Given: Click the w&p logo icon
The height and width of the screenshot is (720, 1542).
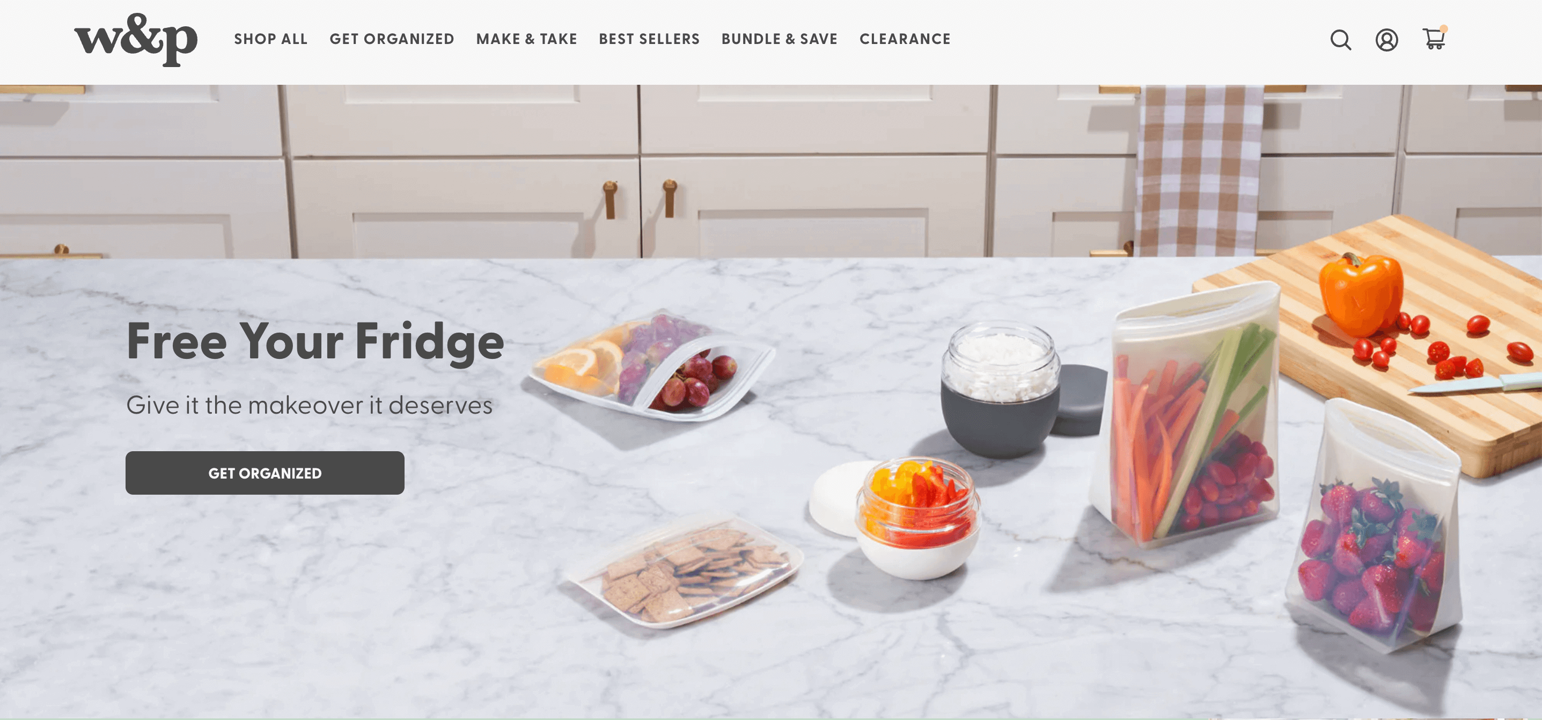Looking at the screenshot, I should pyautogui.click(x=137, y=39).
